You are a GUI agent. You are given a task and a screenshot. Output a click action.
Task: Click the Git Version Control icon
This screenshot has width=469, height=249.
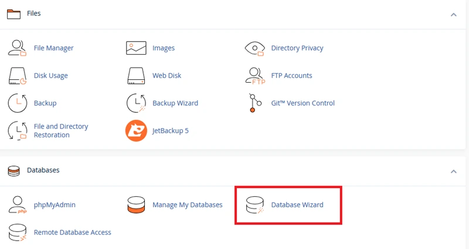pos(255,103)
